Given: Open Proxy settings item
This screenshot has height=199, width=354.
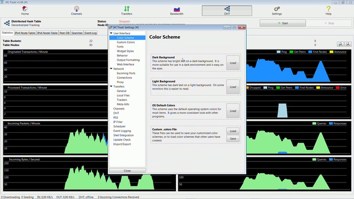Looking at the screenshot, I should (x=120, y=82).
